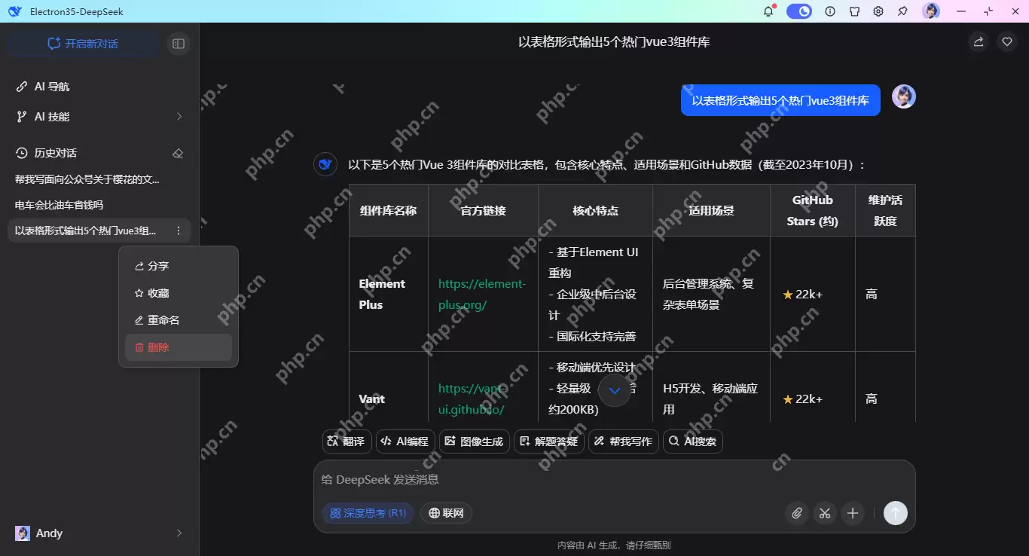Click the scroll-down chevron over the chat
Image resolution: width=1029 pixels, height=556 pixels.
[614, 390]
